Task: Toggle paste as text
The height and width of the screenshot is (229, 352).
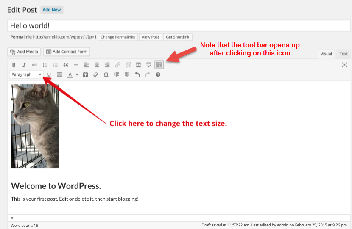Action: click(85, 74)
